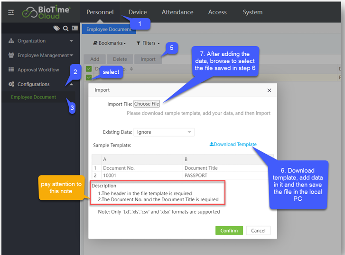345x255 pixels.
Task: Click the Choose File button
Action: 147,104
